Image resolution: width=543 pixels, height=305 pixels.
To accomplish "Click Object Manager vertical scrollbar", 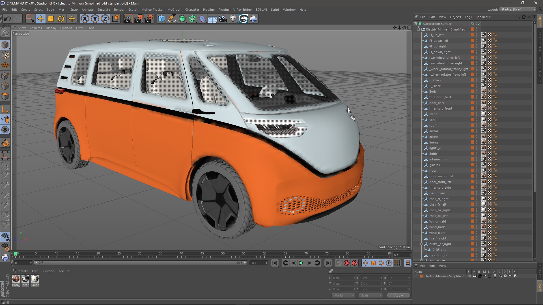I will [x=535, y=107].
